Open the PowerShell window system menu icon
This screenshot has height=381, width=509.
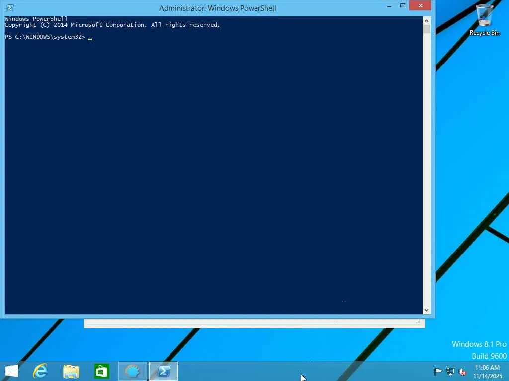click(x=10, y=8)
